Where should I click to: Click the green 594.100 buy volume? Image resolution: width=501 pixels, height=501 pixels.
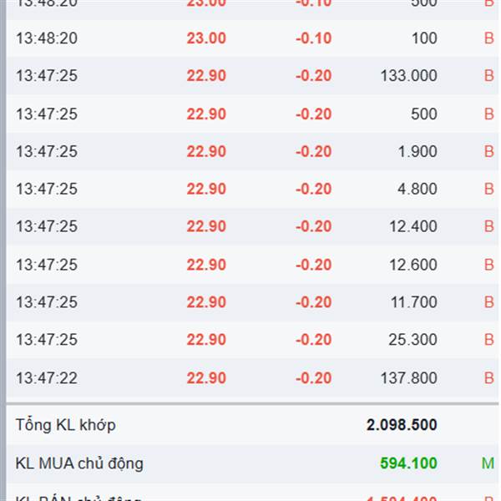408,463
